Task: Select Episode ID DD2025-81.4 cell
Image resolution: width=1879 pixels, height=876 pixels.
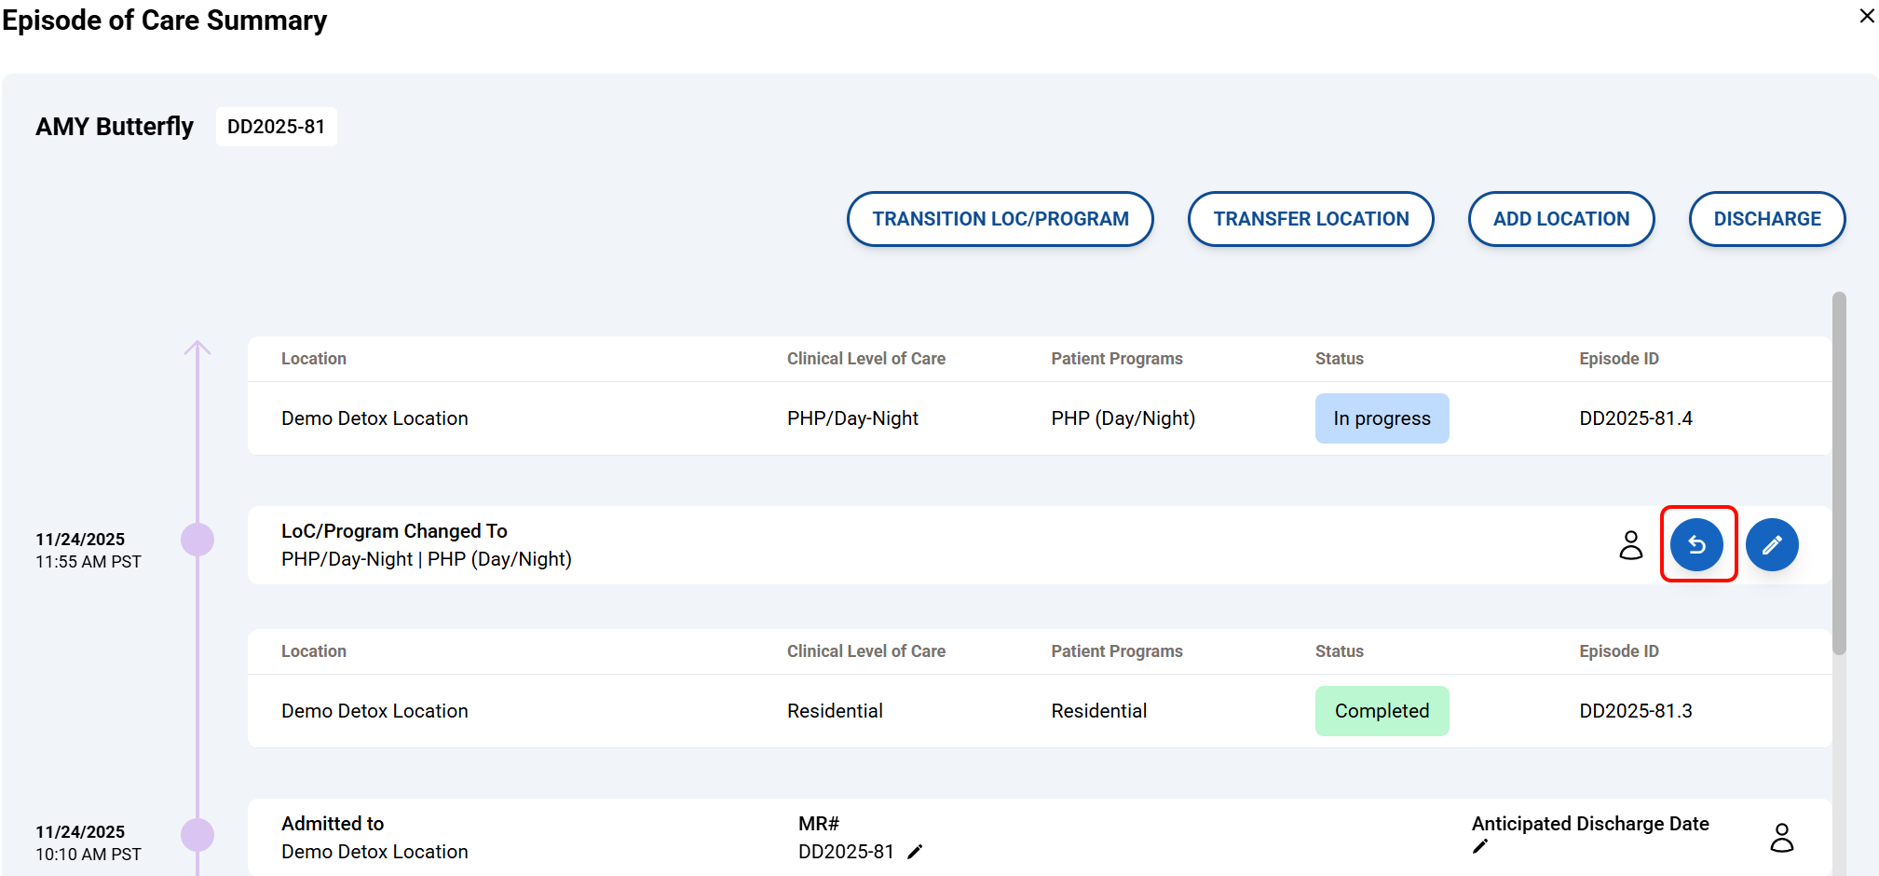Action: (x=1635, y=418)
